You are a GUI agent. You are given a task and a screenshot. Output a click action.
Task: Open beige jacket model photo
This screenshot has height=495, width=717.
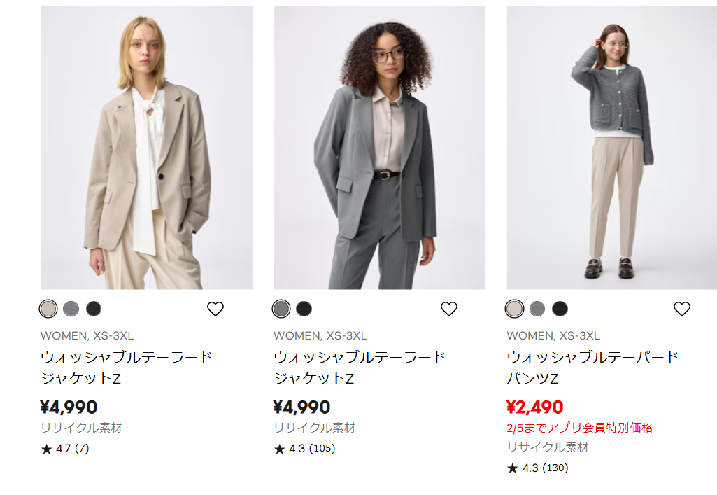tap(146, 148)
